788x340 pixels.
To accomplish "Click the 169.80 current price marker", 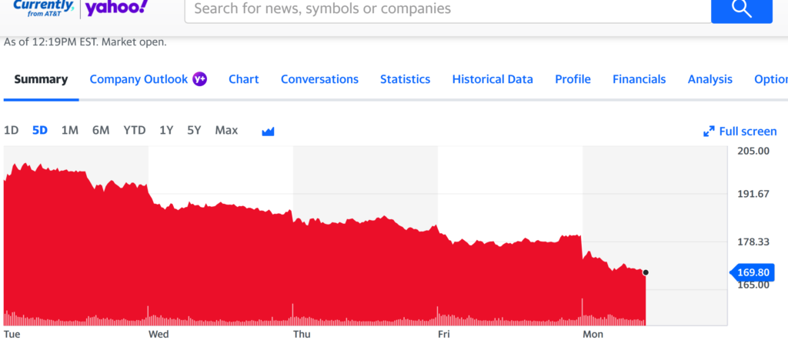I will coord(754,272).
